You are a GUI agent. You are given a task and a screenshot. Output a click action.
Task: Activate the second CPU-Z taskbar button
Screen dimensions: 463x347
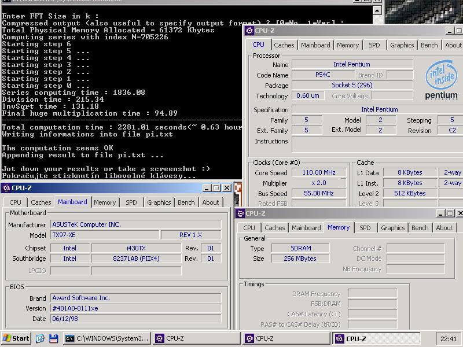click(x=286, y=338)
